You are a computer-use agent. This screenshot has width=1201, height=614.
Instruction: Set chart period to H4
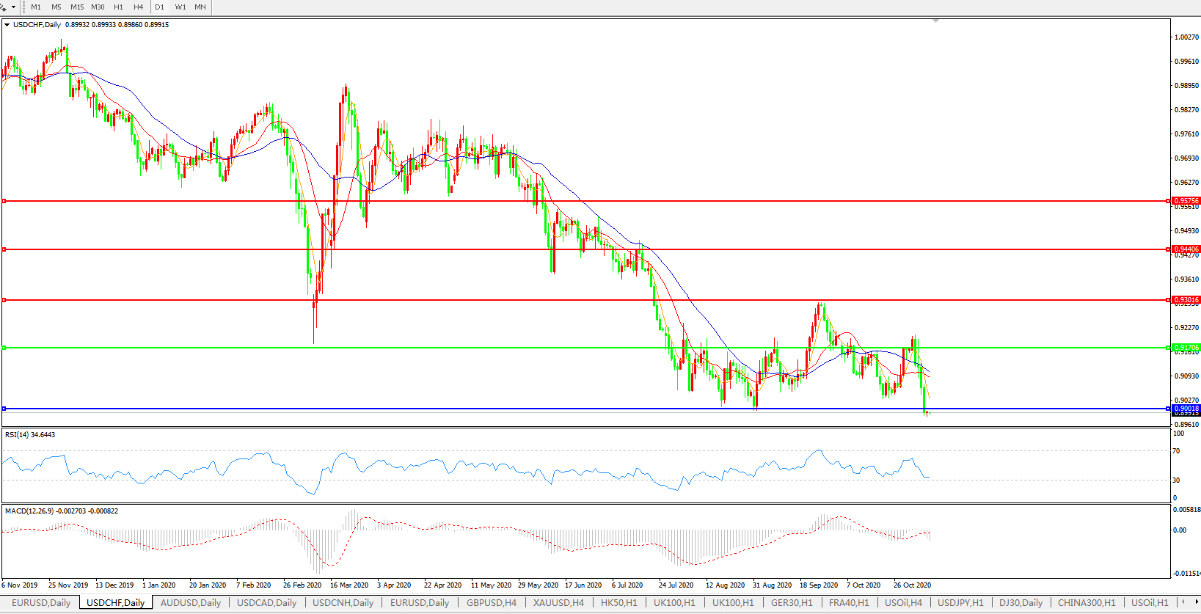click(x=138, y=7)
